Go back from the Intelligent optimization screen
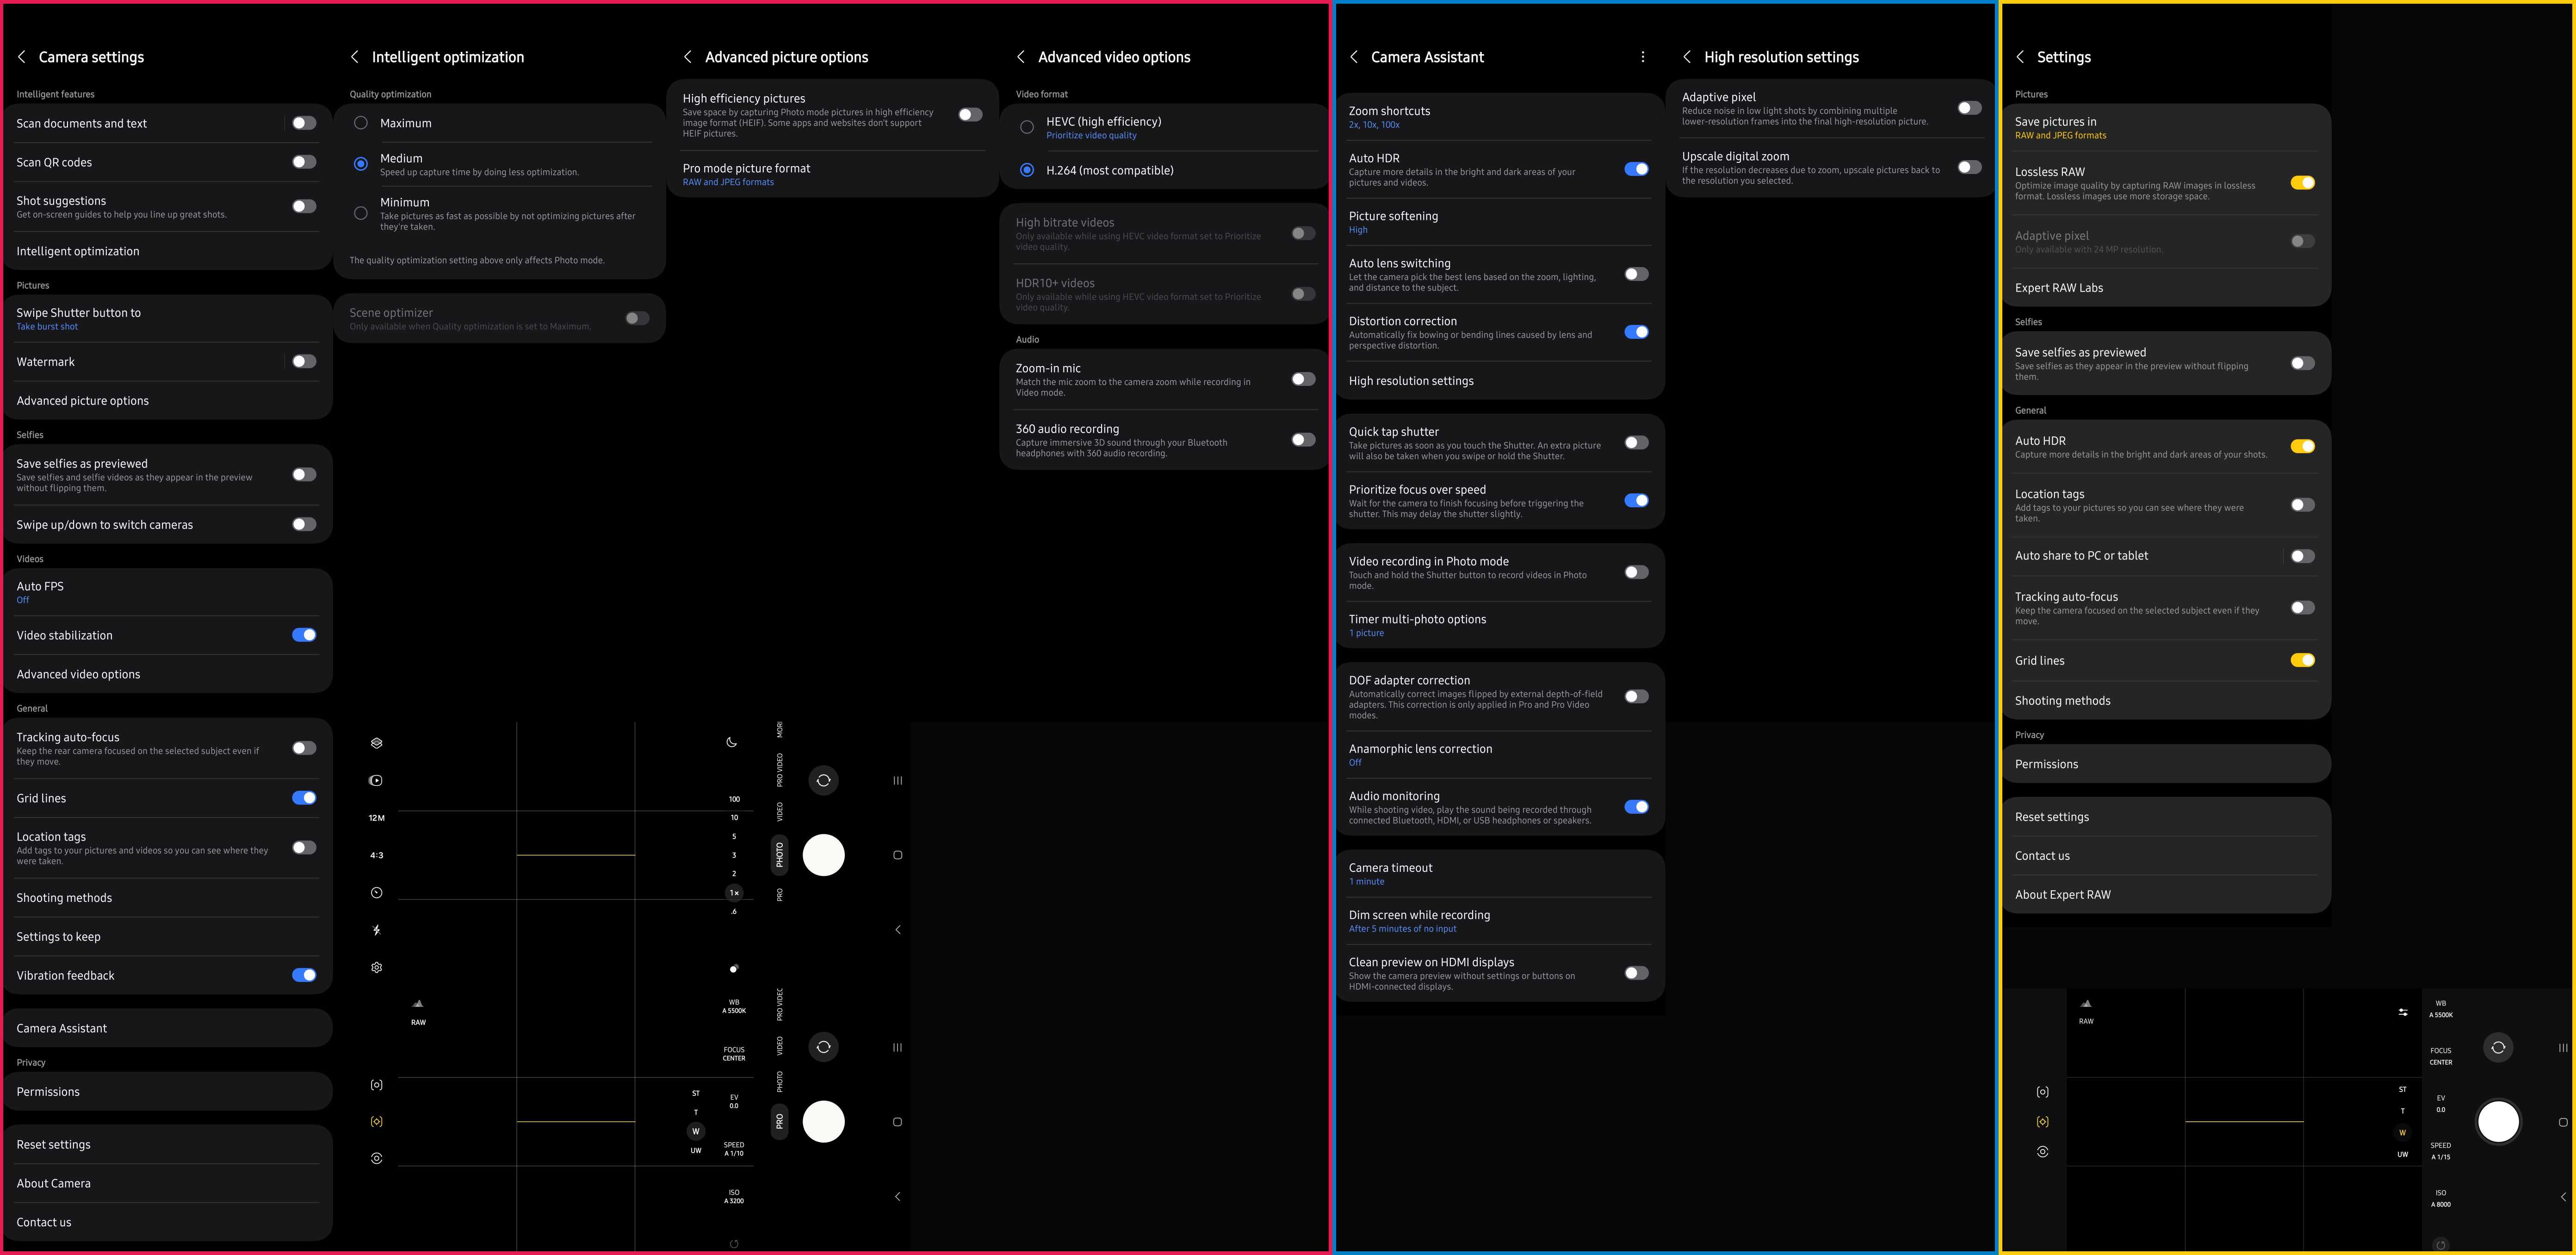 pyautogui.click(x=355, y=57)
